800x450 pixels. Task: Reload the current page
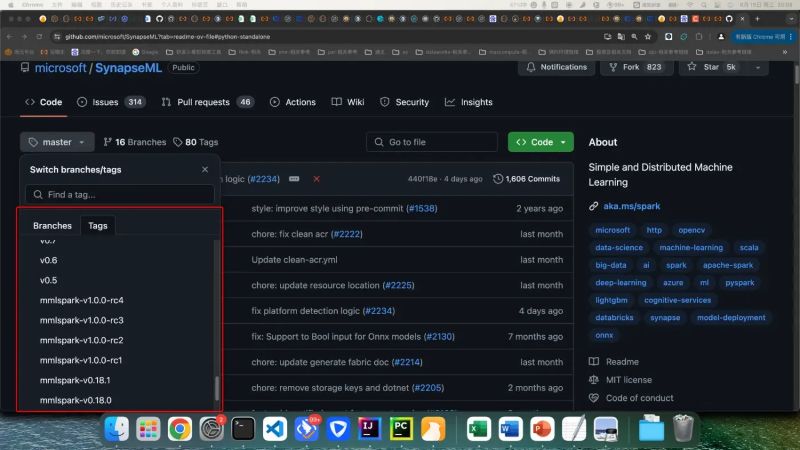coord(39,37)
